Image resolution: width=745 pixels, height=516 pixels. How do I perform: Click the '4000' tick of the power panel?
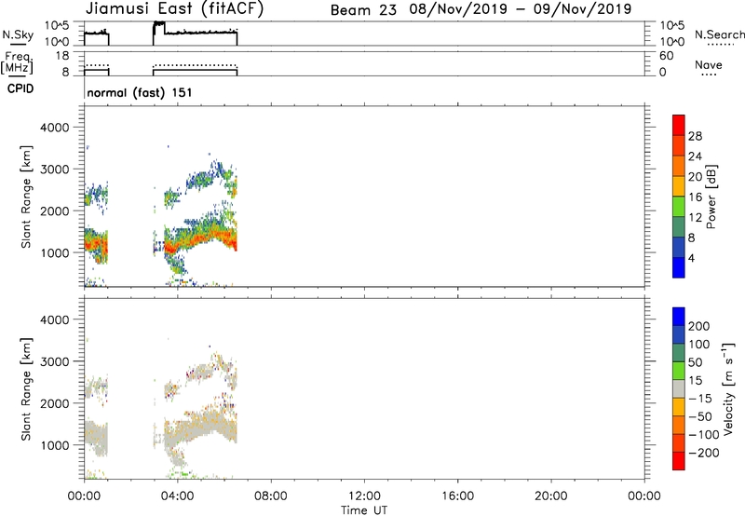tap(55, 128)
